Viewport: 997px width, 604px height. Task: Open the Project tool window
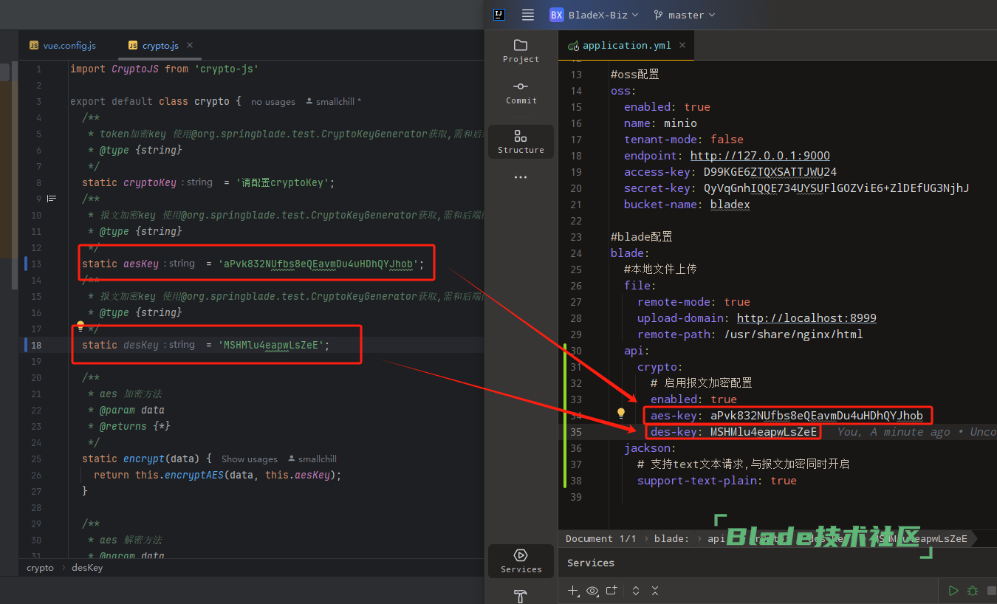(521, 50)
